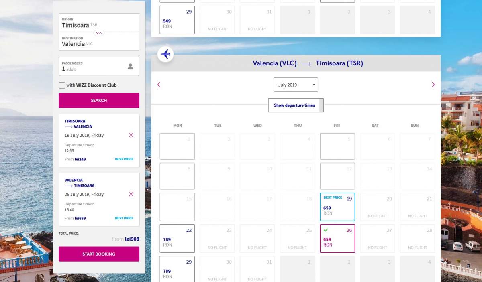Screen dimensions: 482x282
Task: Toggle the Show departure times switch
Action: point(296,105)
